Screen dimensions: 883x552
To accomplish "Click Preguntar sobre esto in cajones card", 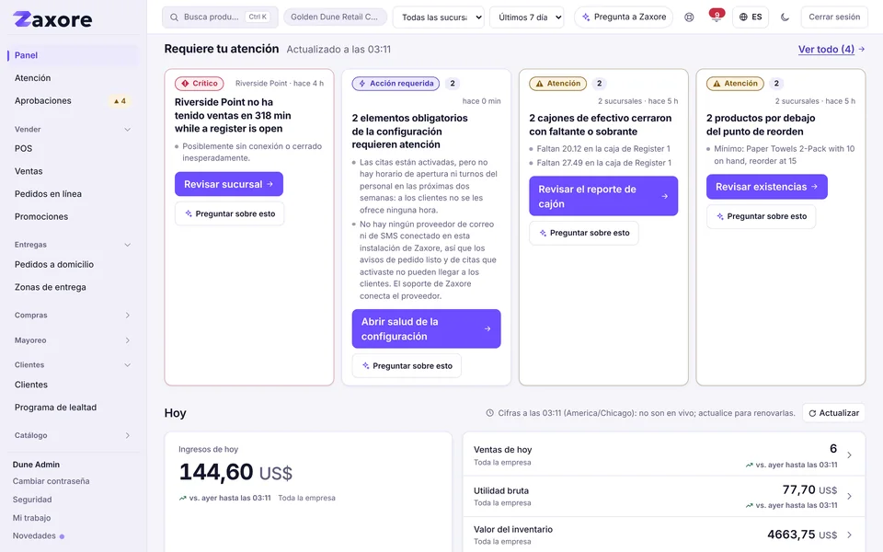I will (x=584, y=233).
